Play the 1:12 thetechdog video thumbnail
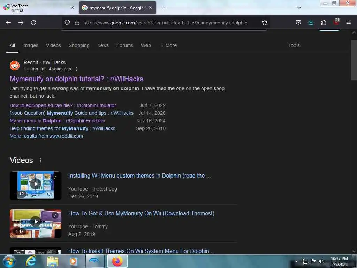 click(36, 186)
